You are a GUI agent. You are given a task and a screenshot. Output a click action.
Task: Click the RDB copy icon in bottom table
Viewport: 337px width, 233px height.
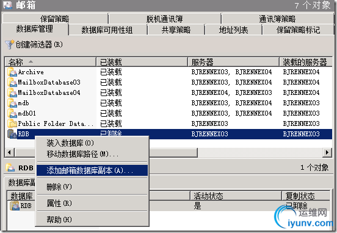point(15,206)
